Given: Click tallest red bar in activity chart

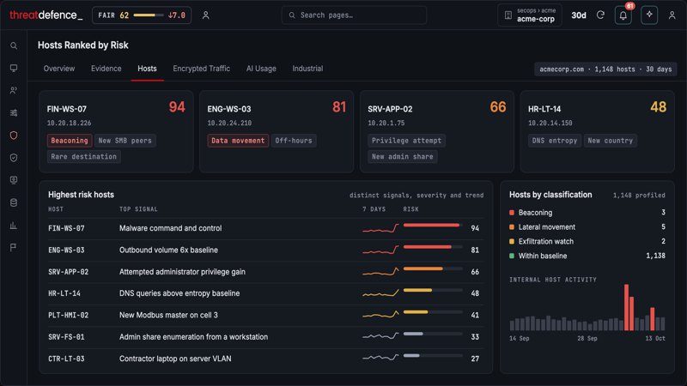Looking at the screenshot, I should tap(627, 307).
